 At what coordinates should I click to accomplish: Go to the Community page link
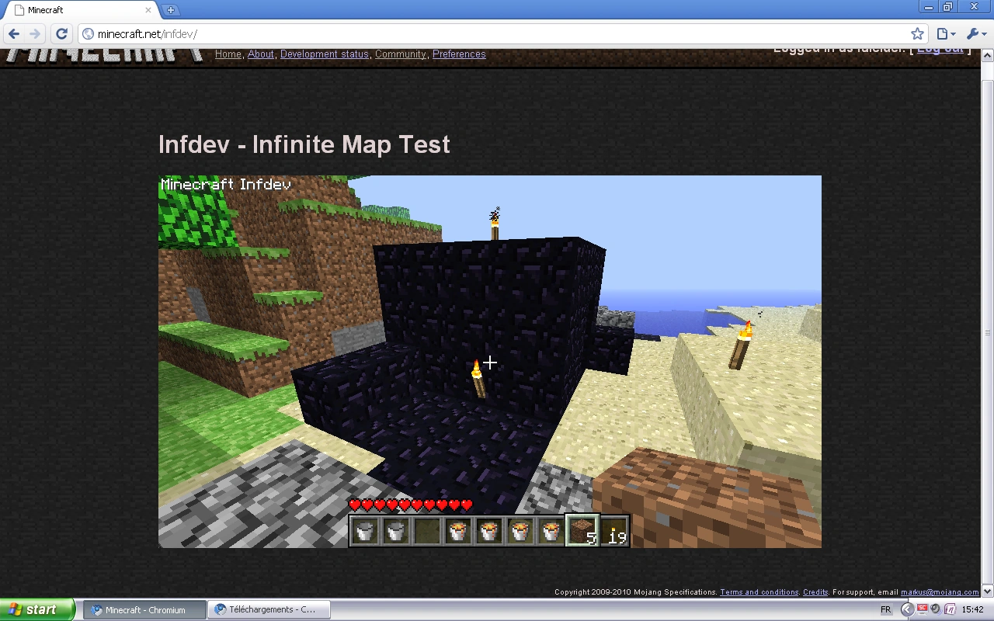tap(401, 54)
